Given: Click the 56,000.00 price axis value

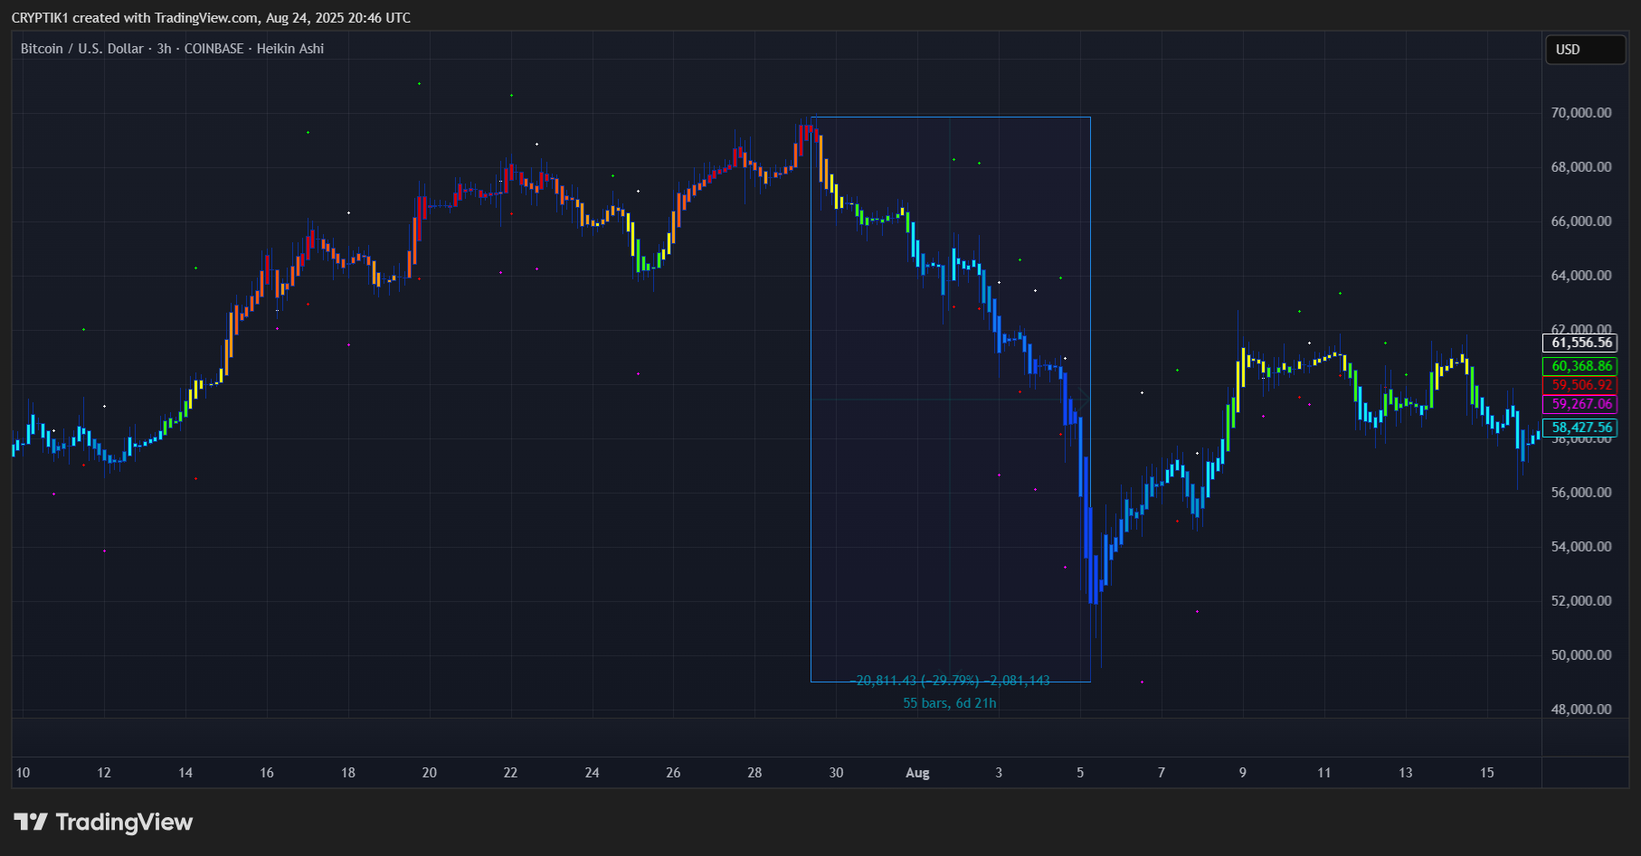Looking at the screenshot, I should 1581,493.
